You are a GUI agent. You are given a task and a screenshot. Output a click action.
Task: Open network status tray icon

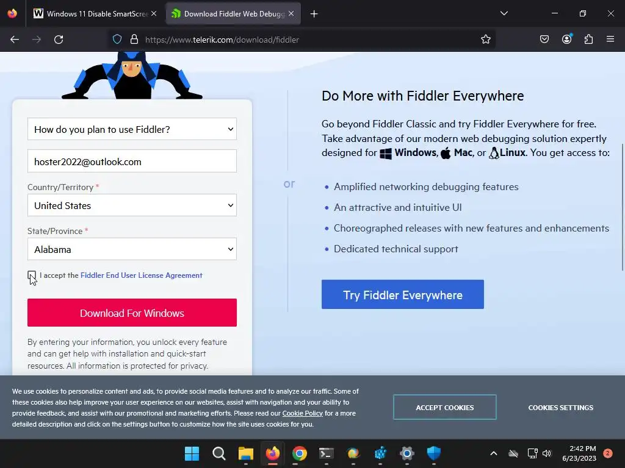[x=532, y=453]
